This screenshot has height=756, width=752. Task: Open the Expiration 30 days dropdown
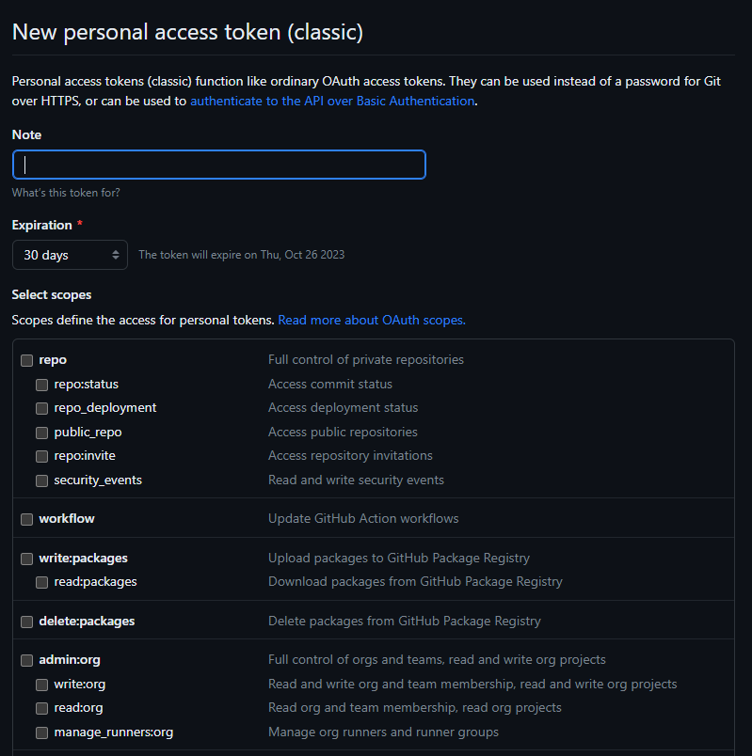(70, 255)
